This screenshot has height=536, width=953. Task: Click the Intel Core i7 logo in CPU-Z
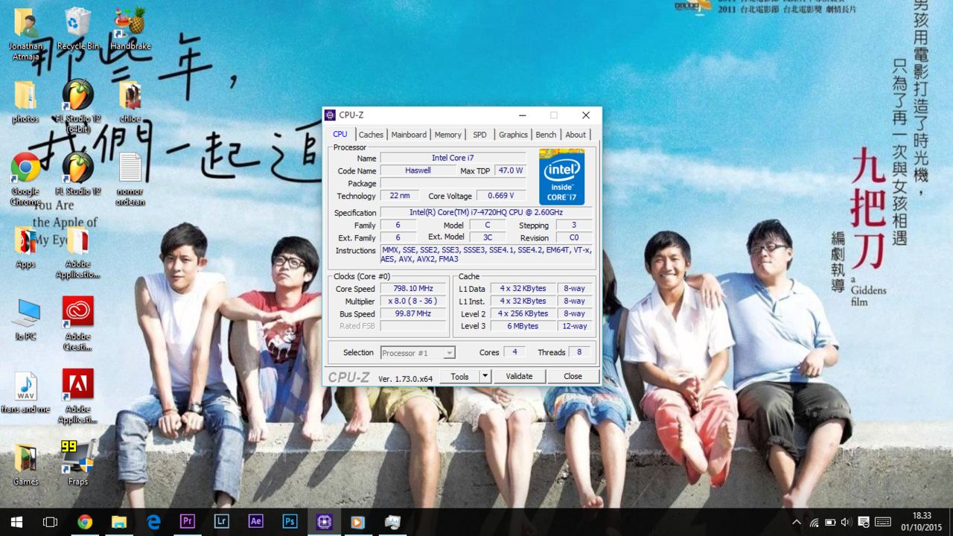(561, 177)
